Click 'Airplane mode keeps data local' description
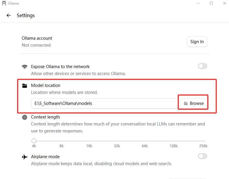This screenshot has height=179, width=229. pos(101,164)
